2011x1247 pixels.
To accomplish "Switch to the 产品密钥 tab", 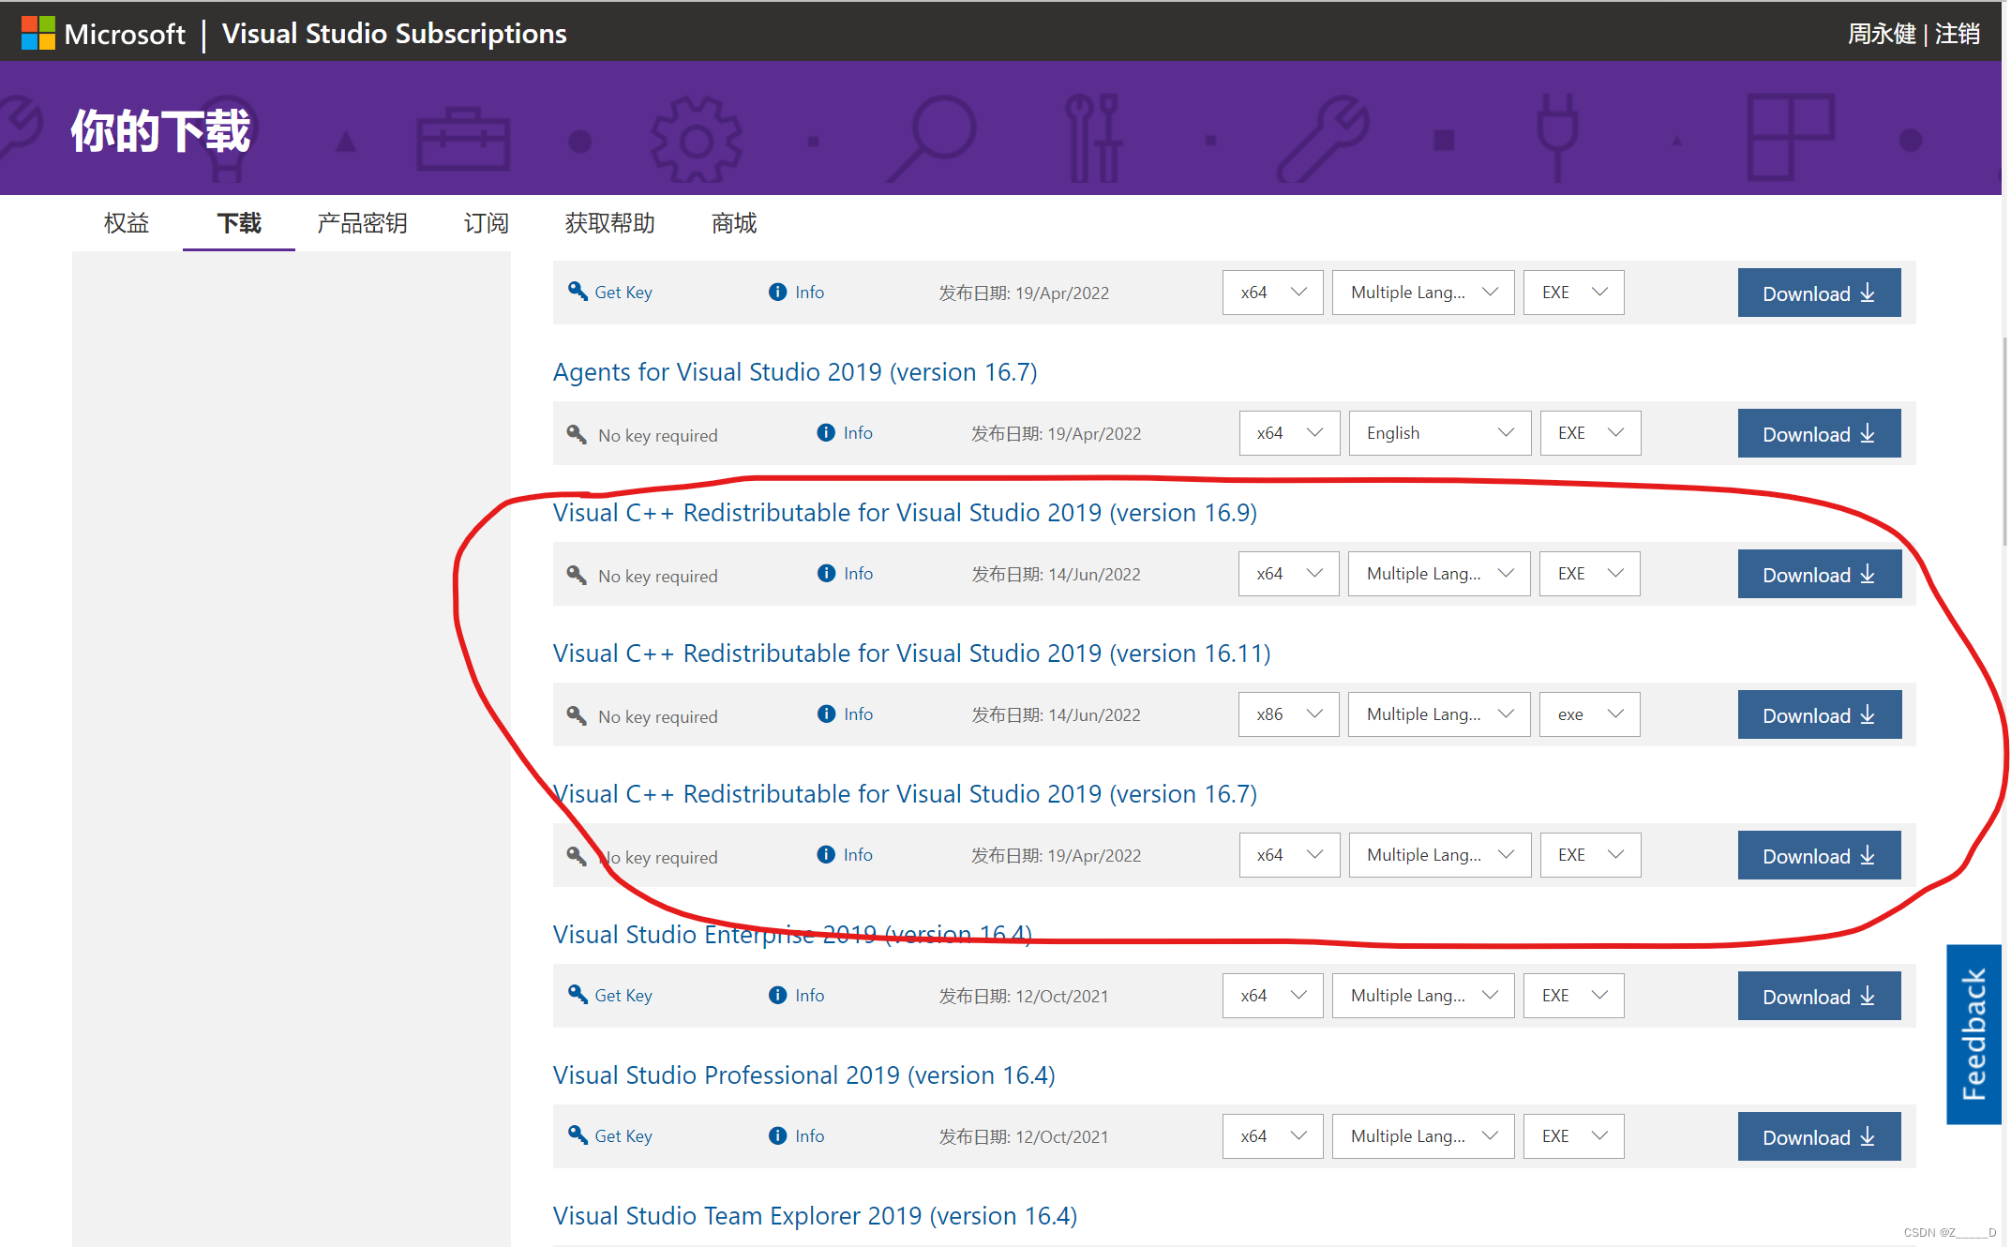I will point(362,223).
